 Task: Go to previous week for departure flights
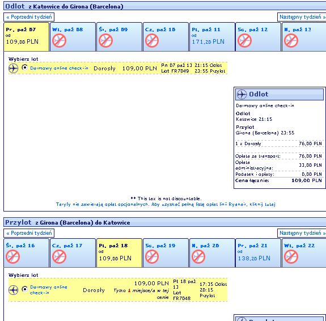(29, 17)
